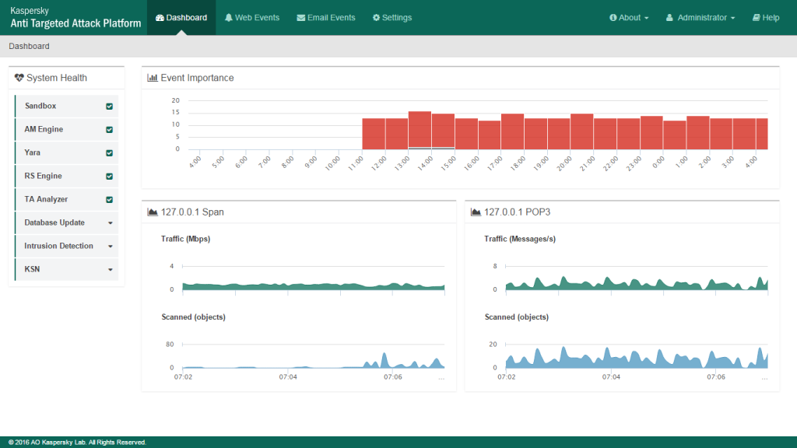Click the Intrusion Detection row label

(58, 246)
